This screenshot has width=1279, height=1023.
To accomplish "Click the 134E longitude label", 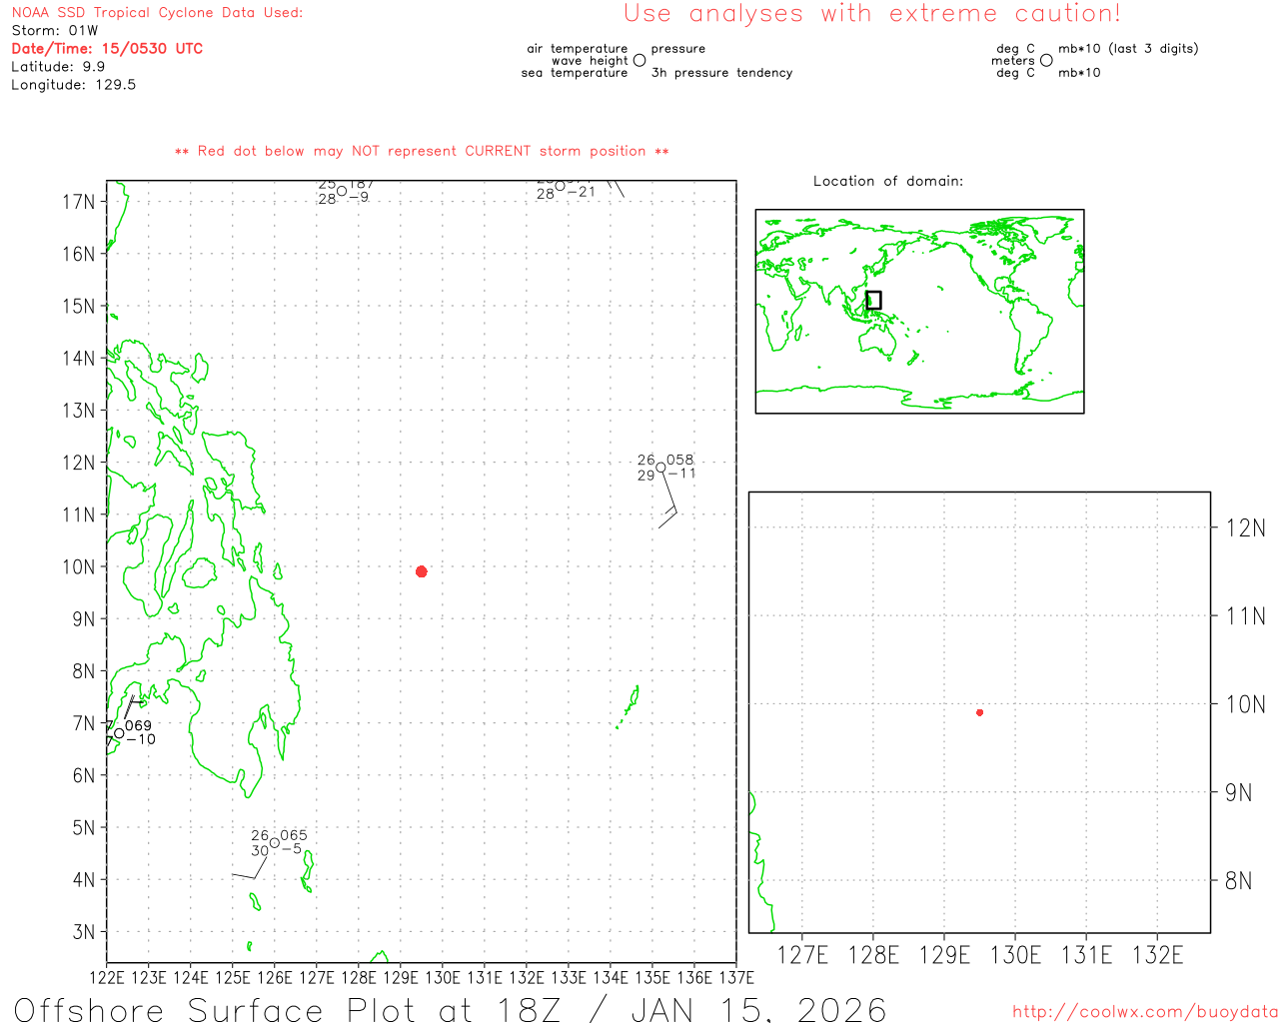I will coord(611,978).
